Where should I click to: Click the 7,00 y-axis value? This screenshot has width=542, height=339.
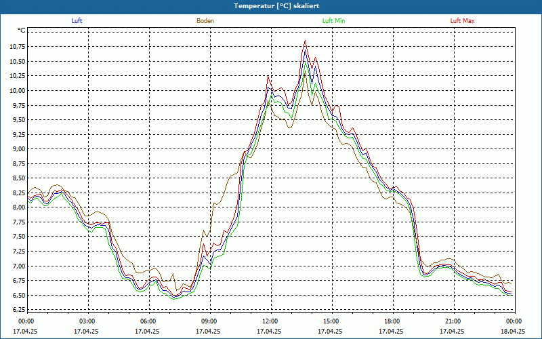20,266
